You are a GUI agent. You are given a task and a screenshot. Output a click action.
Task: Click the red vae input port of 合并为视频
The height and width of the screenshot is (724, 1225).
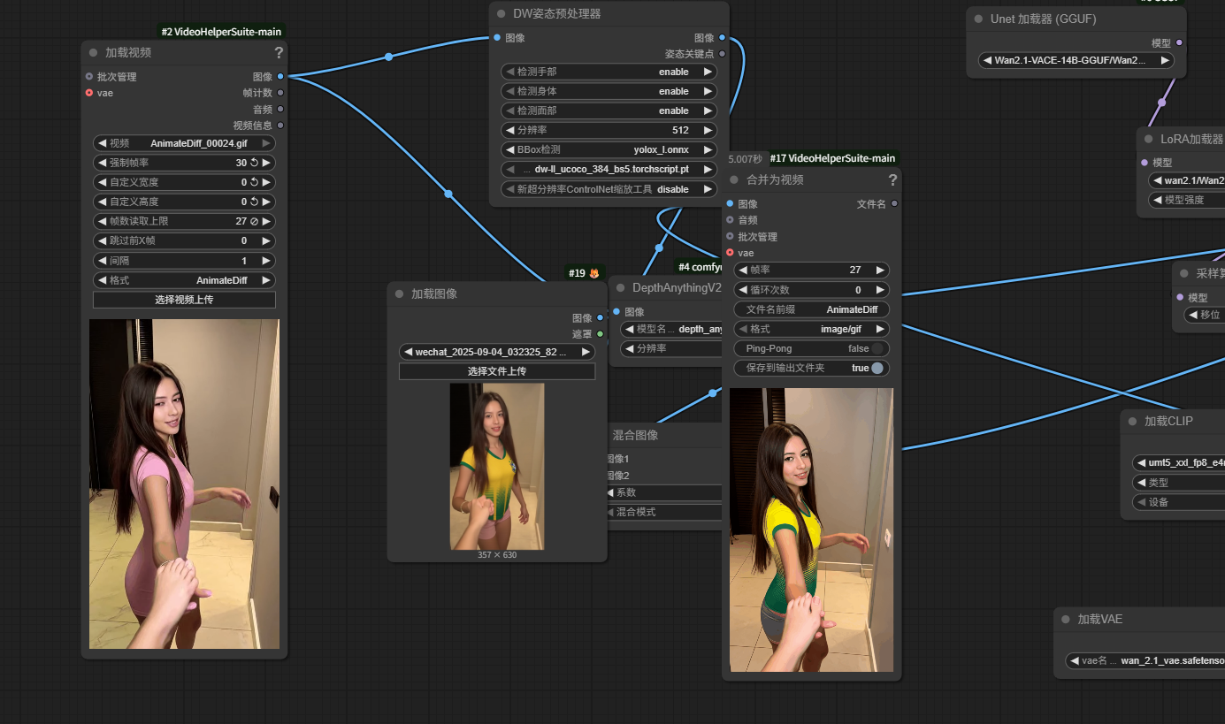(x=730, y=252)
